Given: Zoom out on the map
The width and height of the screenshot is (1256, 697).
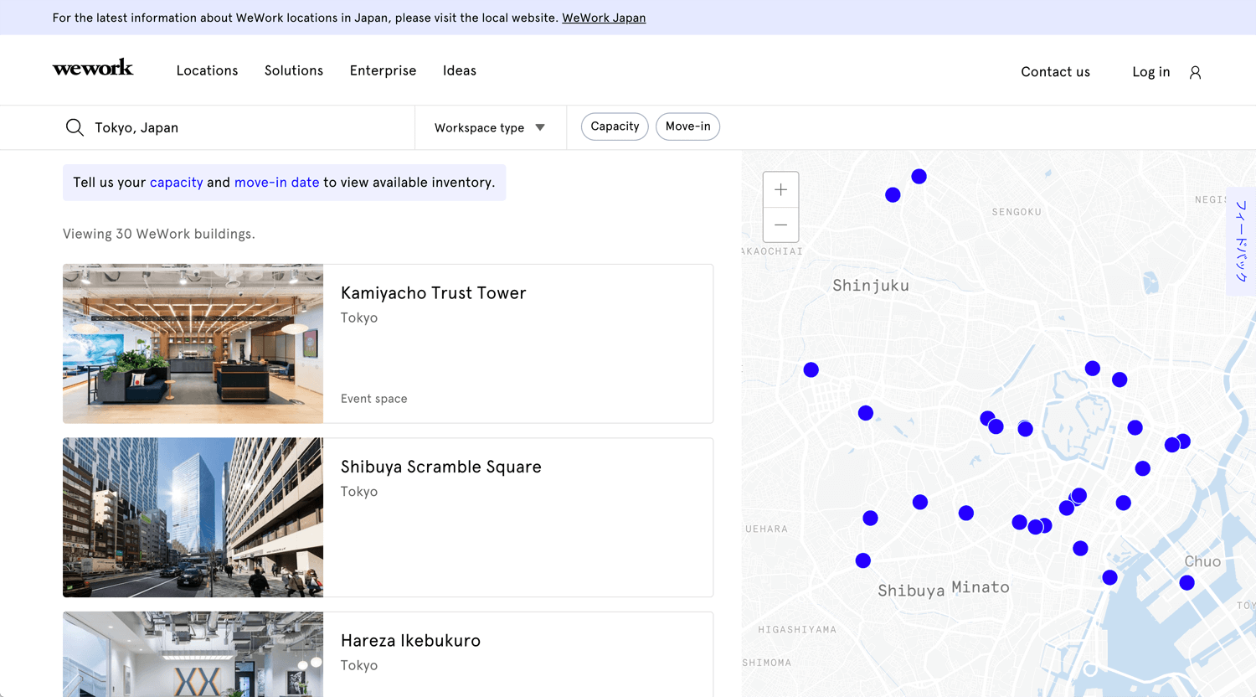Looking at the screenshot, I should 780,225.
